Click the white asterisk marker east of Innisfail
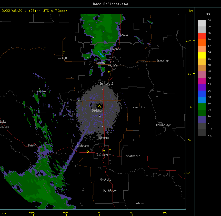 coord(129,78)
